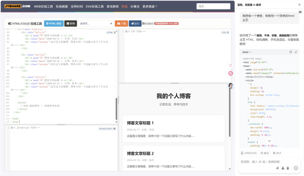Click the 我的个人博客 preview heading

point(174,96)
